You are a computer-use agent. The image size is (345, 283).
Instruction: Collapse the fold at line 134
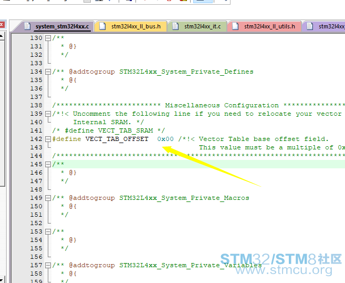pyautogui.click(x=48, y=72)
